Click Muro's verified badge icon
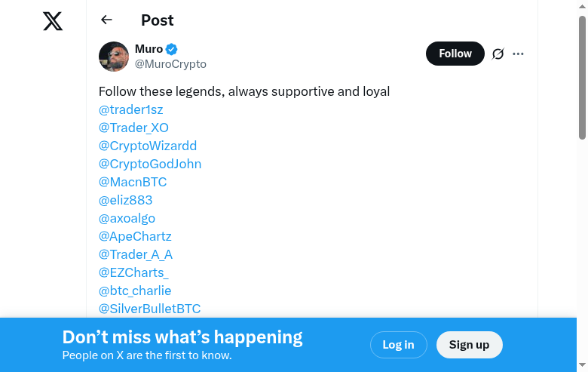This screenshot has width=588, height=372. click(172, 49)
